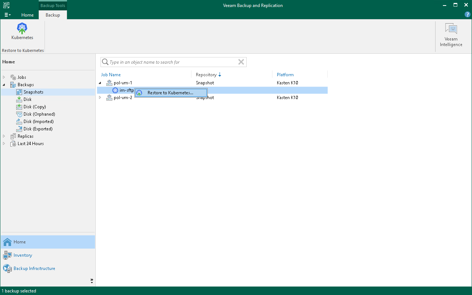The image size is (472, 295).
Task: Click the search magnifier icon
Action: [x=105, y=62]
